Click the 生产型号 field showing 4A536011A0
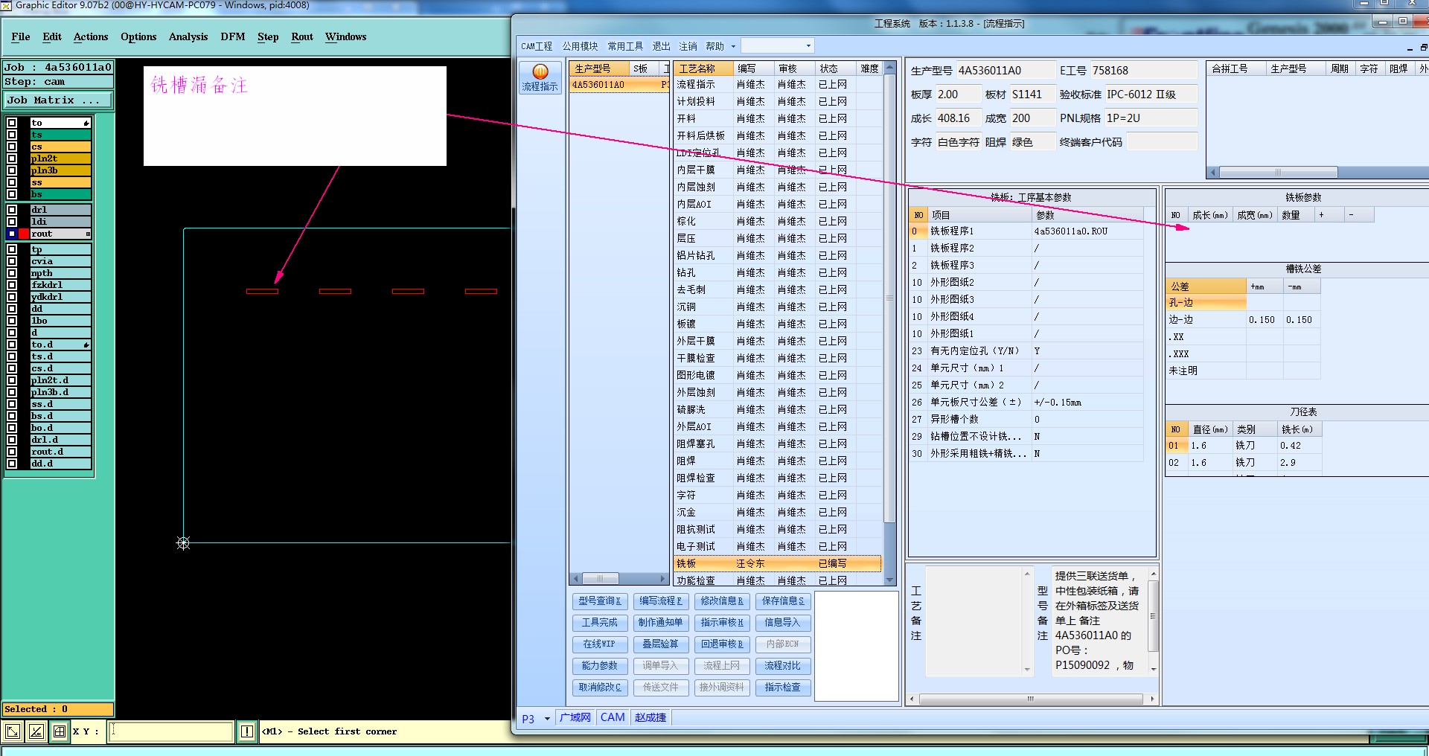The image size is (1429, 756). 1005,71
